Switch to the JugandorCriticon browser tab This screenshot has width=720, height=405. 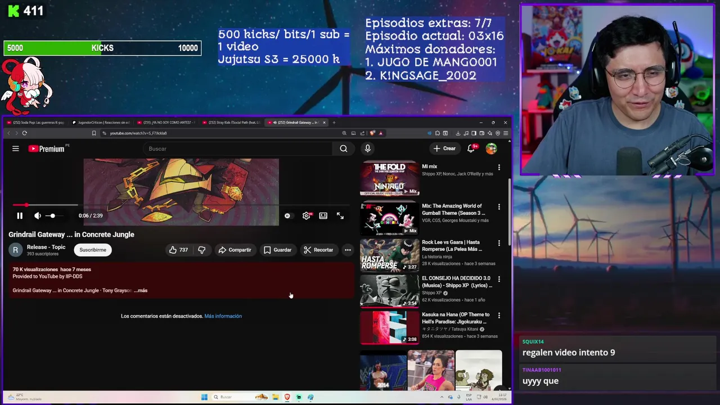coord(101,122)
